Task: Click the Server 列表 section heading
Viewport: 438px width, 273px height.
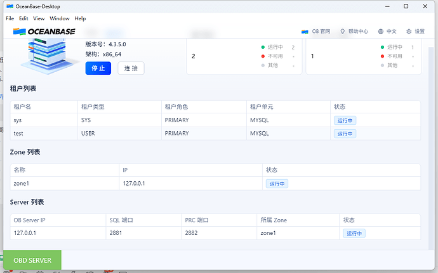Action: coord(27,202)
